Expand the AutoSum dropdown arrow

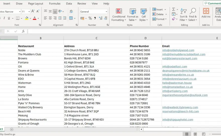(x=177, y=10)
